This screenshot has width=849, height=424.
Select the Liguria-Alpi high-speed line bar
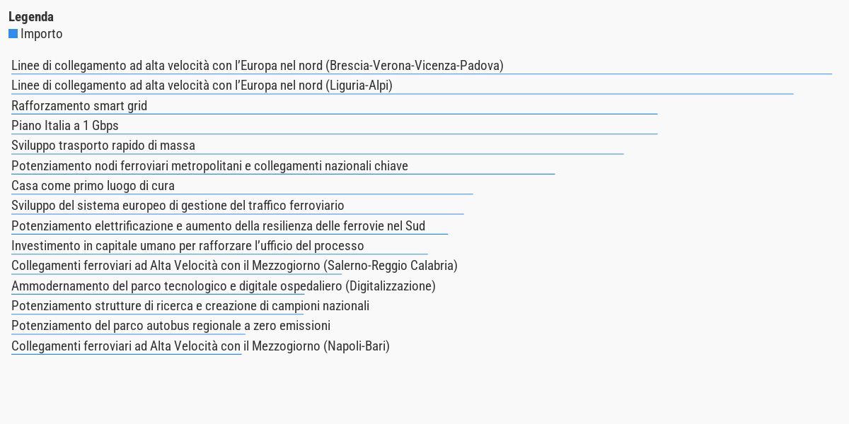403,86
